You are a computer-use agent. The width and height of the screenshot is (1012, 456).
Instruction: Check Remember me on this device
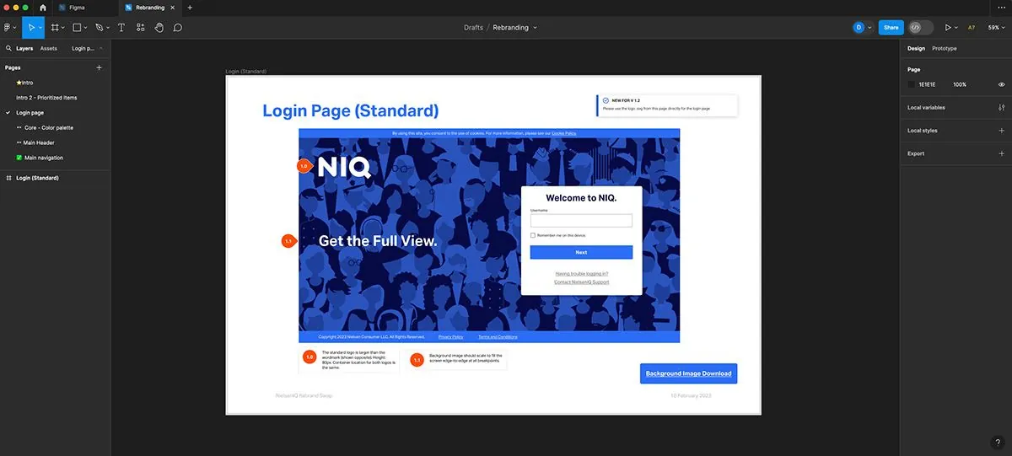coord(533,235)
